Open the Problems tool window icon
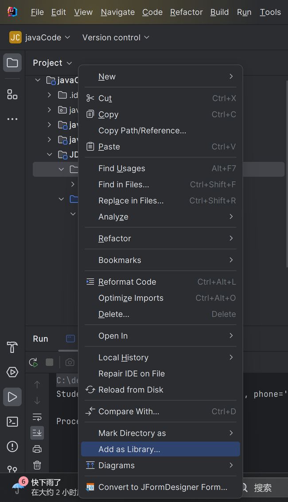 click(12, 446)
